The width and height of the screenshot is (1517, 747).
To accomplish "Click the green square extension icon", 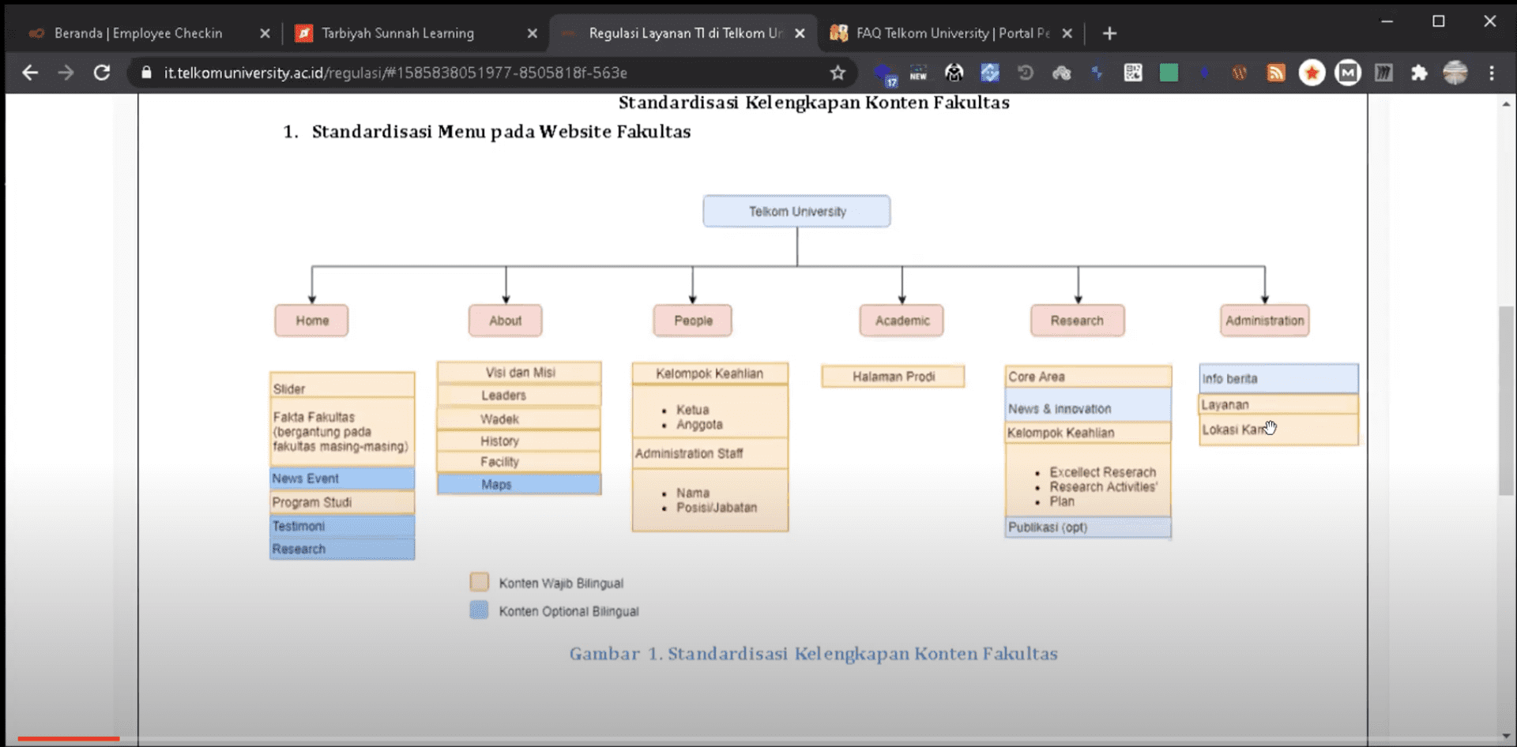I will pos(1169,73).
